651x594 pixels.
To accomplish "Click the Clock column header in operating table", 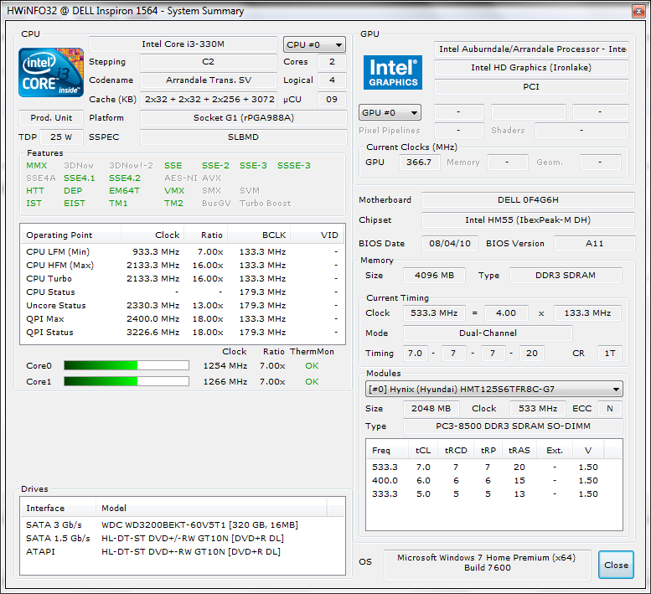I will (x=152, y=235).
